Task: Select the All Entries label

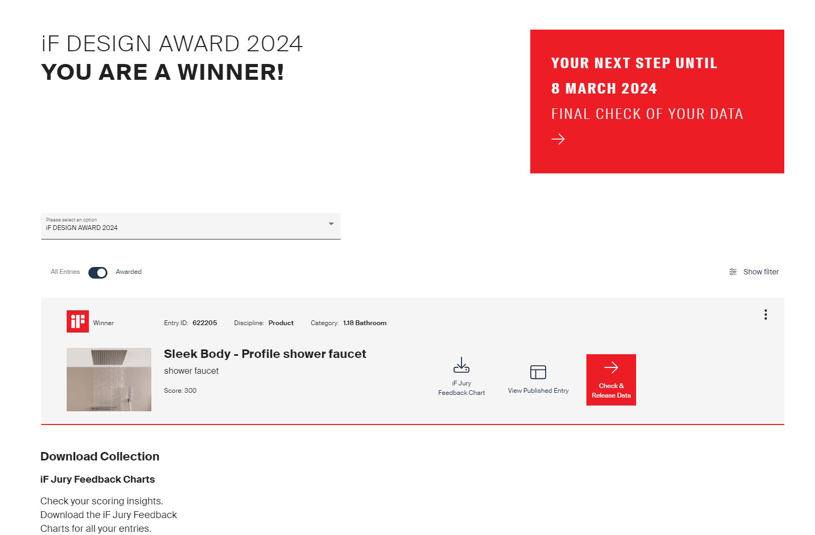Action: [x=65, y=272]
